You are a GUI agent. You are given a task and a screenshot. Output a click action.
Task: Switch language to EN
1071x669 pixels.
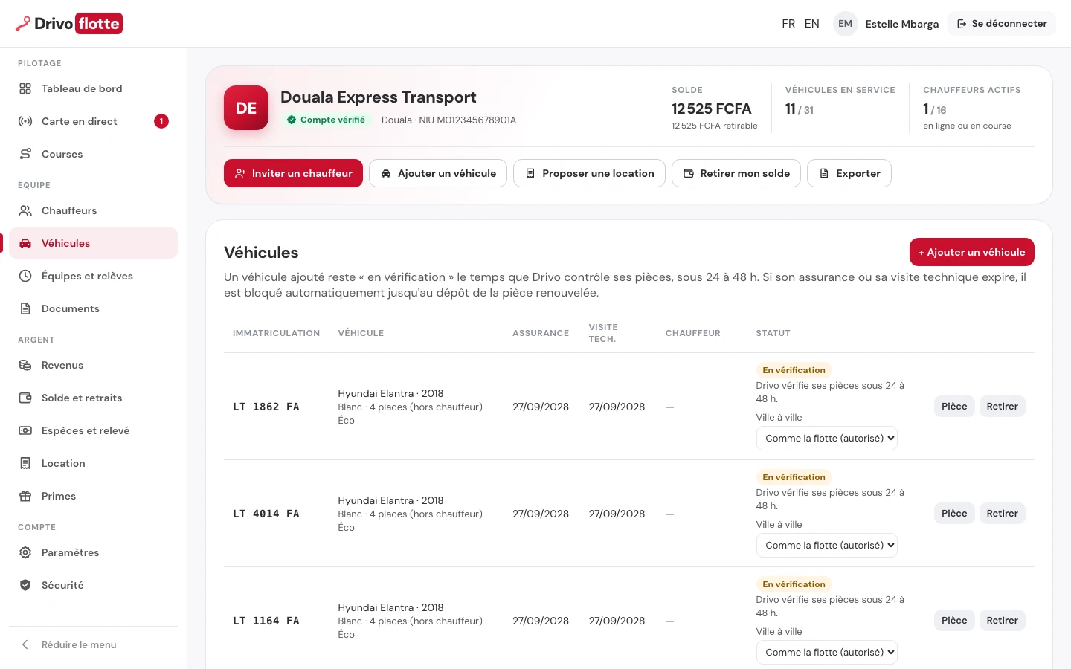click(812, 24)
